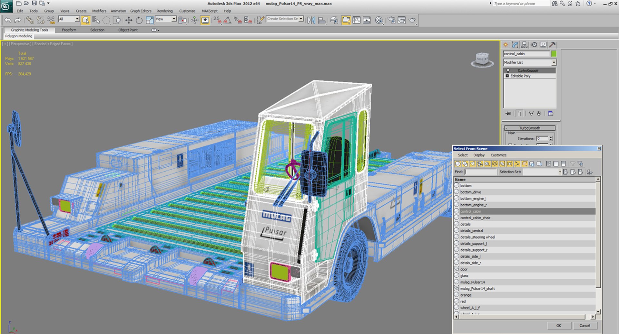Switch to Hierarchy command panel tab

pos(525,45)
